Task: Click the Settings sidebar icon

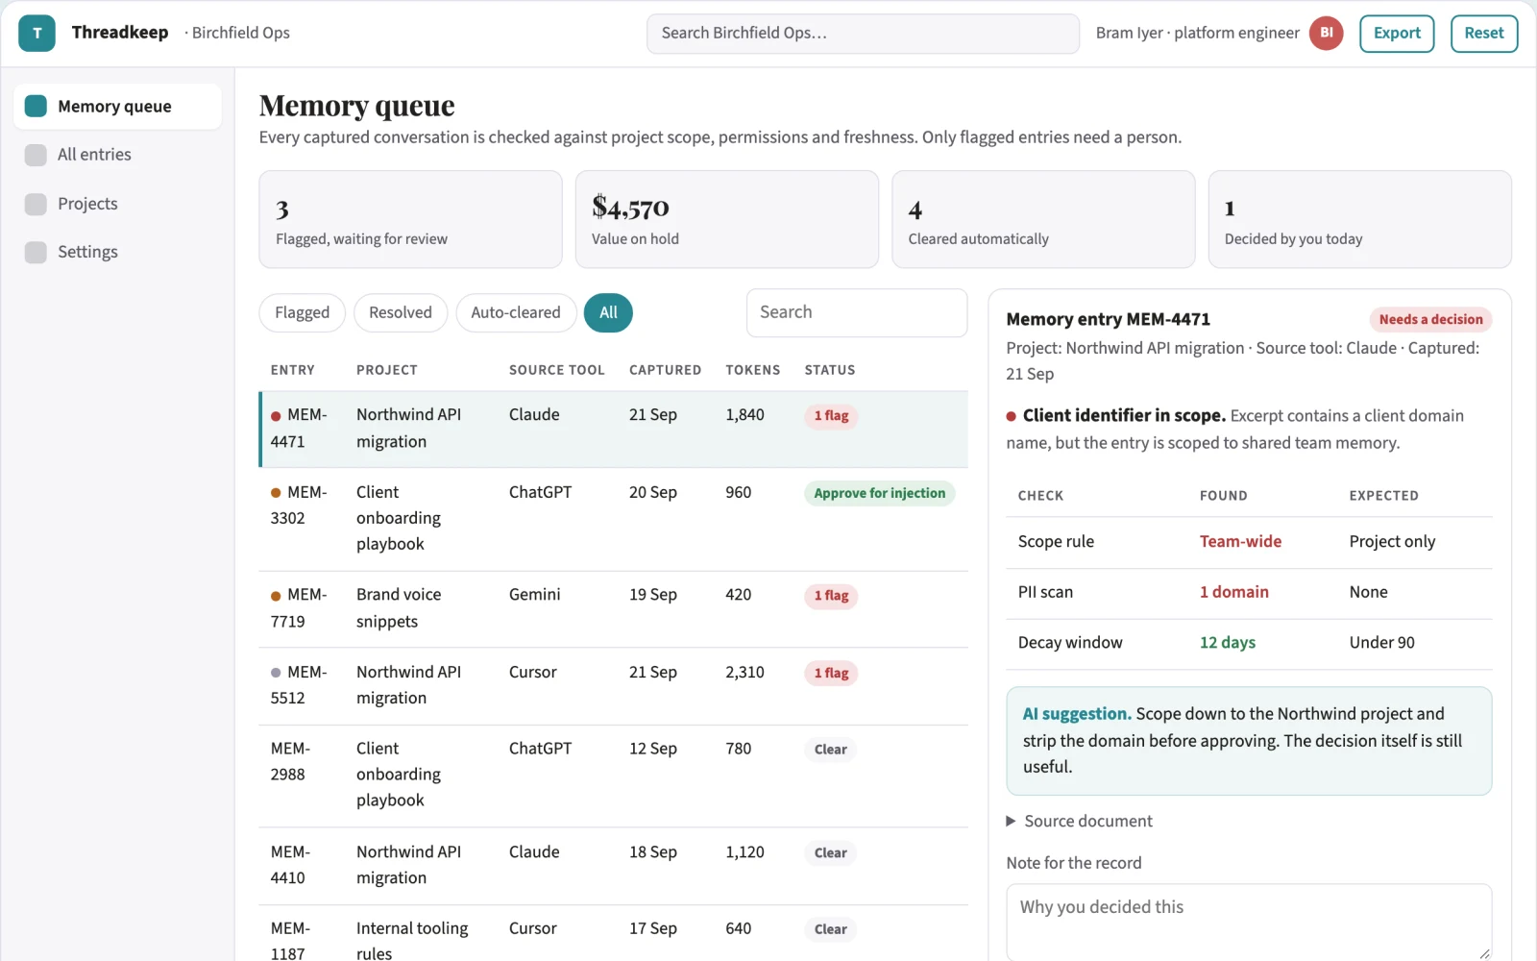Action: [36, 252]
